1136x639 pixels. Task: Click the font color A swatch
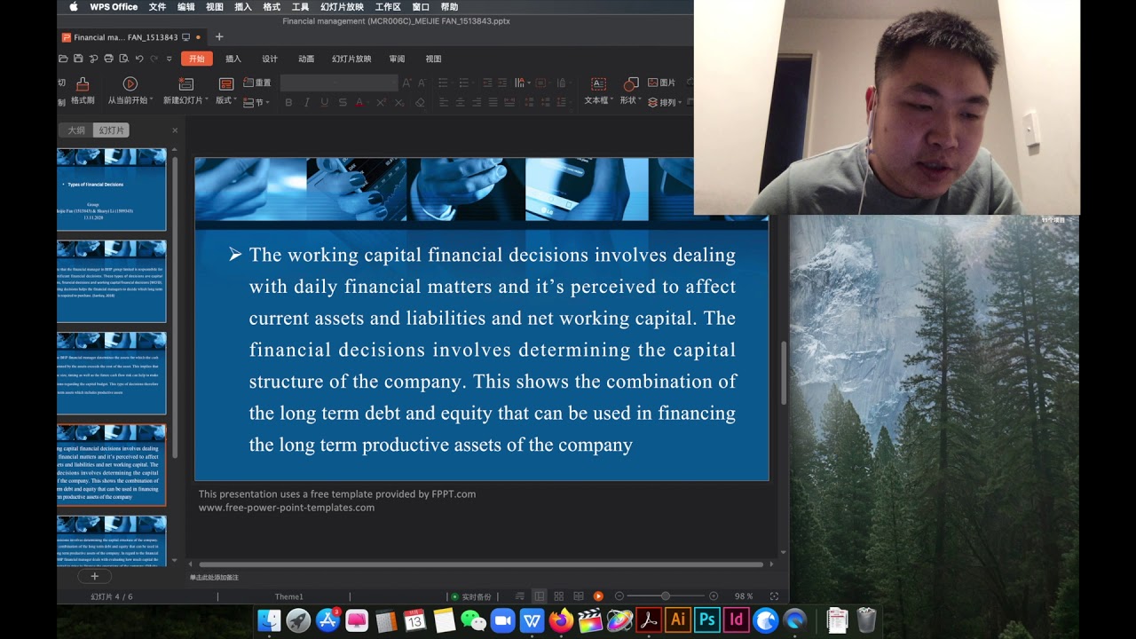(359, 103)
